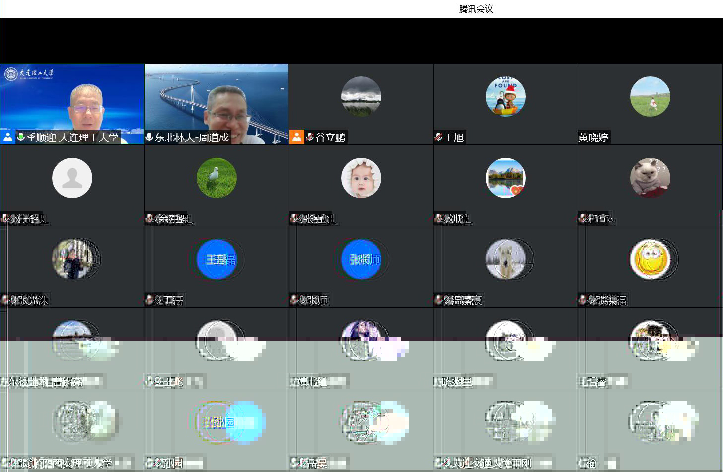Click the 腾讯会议 window title
This screenshot has width=723, height=472.
pyautogui.click(x=476, y=9)
